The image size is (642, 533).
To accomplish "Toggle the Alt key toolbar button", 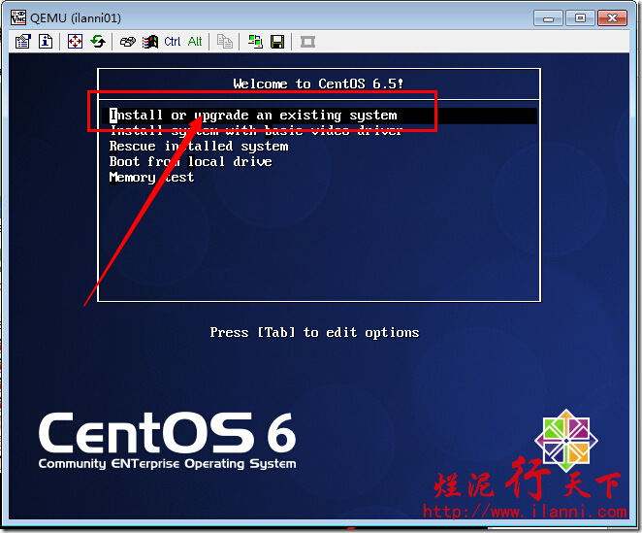I will pos(195,42).
